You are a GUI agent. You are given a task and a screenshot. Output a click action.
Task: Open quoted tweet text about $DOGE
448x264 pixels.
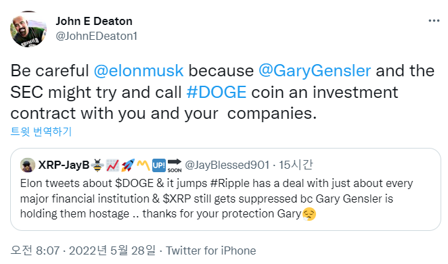pos(217,199)
